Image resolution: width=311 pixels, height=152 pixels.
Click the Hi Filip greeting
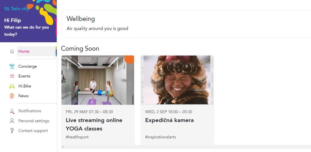coord(12,20)
